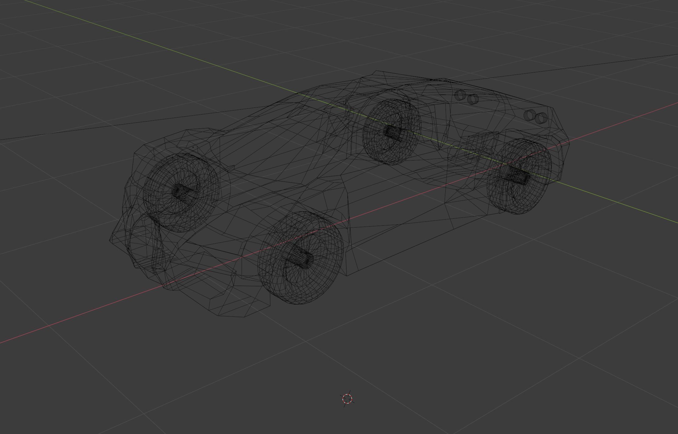678x434 pixels.
Task: Select the far-side wheel on the green axis
Action: click(x=392, y=132)
